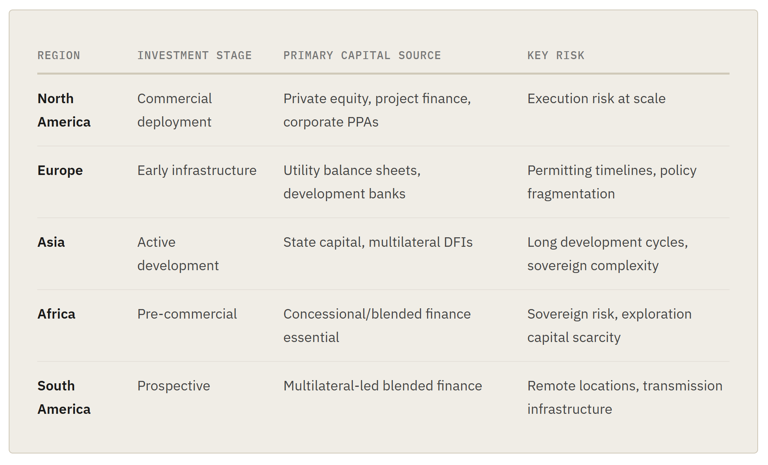The height and width of the screenshot is (465, 768).
Task: Click State capital, multilateral DFIs cell
Action: coord(377,242)
